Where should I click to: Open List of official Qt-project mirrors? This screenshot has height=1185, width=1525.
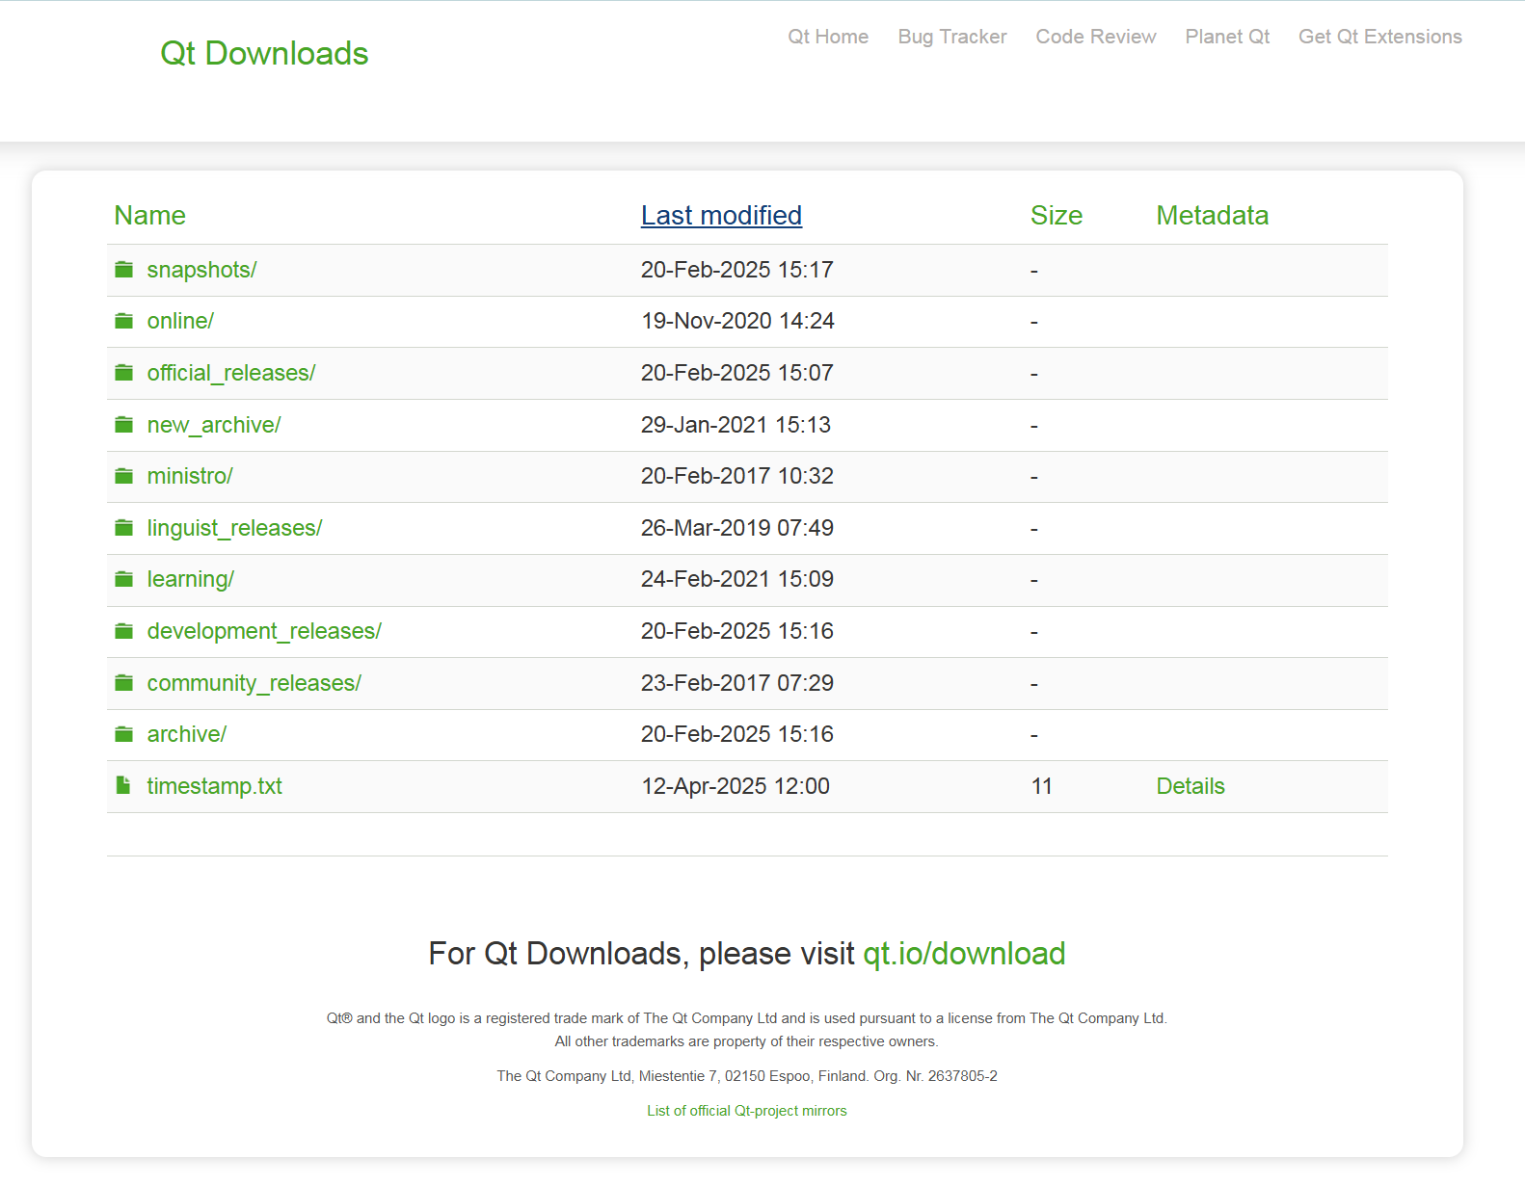tap(747, 1111)
